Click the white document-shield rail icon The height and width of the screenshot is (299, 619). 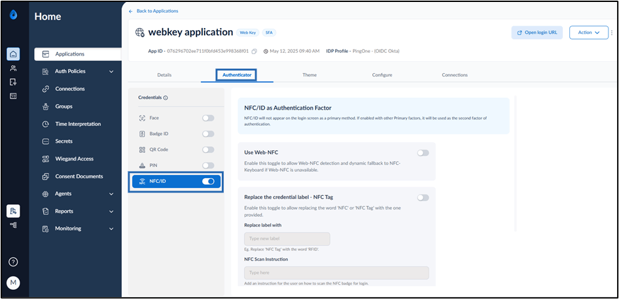point(13,211)
